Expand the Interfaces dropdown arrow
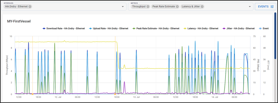The height and width of the screenshot is (103, 278). point(123,7)
